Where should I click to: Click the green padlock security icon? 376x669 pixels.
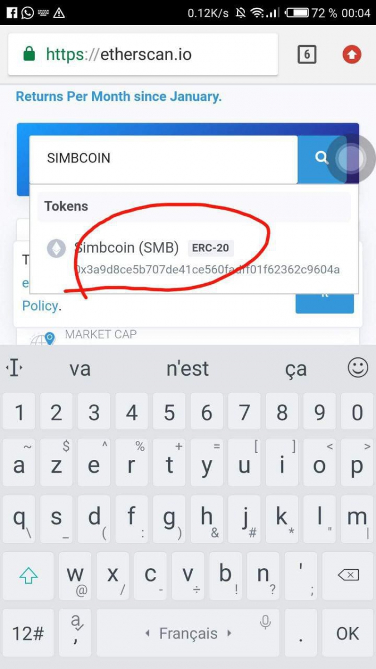pos(29,55)
